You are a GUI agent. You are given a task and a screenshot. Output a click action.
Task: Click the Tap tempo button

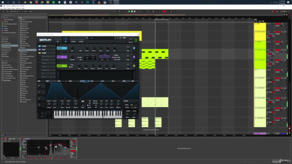point(8,11)
